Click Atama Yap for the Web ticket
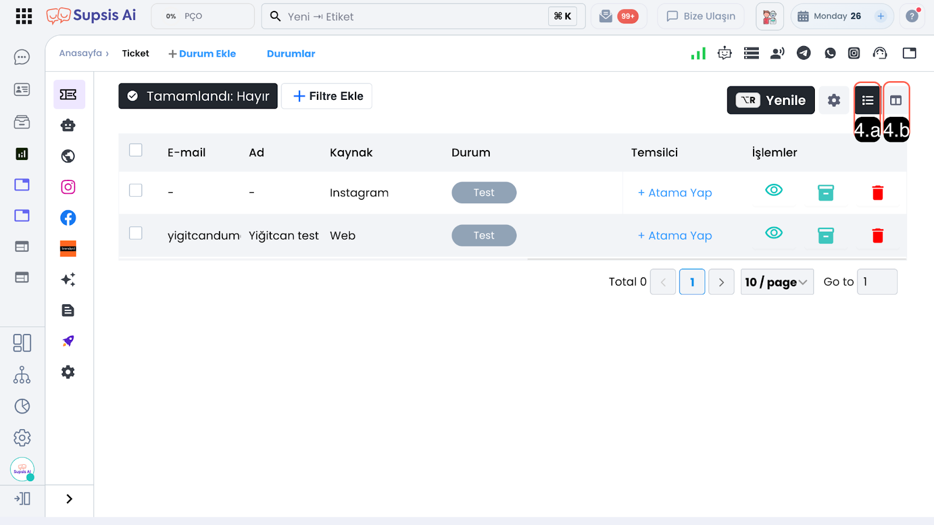The height and width of the screenshot is (525, 934). (x=675, y=236)
